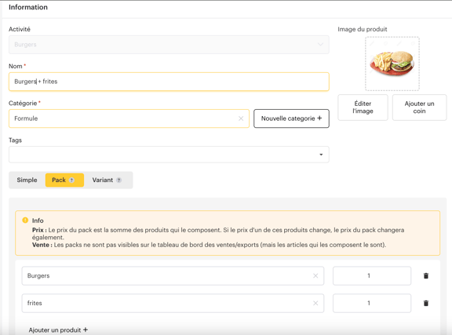Click the Image du produit label
This screenshot has width=452, height=335.
click(363, 29)
